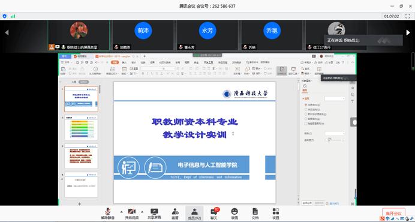Click the slide thumbnail scrollbar

pyautogui.click(x=100, y=89)
